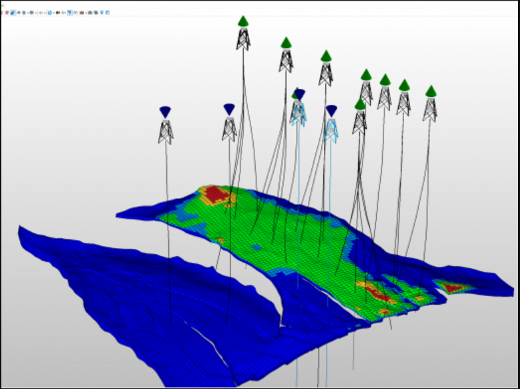
Task: Toggle the second highlighted button mid-toolbar
Action: 70,13
